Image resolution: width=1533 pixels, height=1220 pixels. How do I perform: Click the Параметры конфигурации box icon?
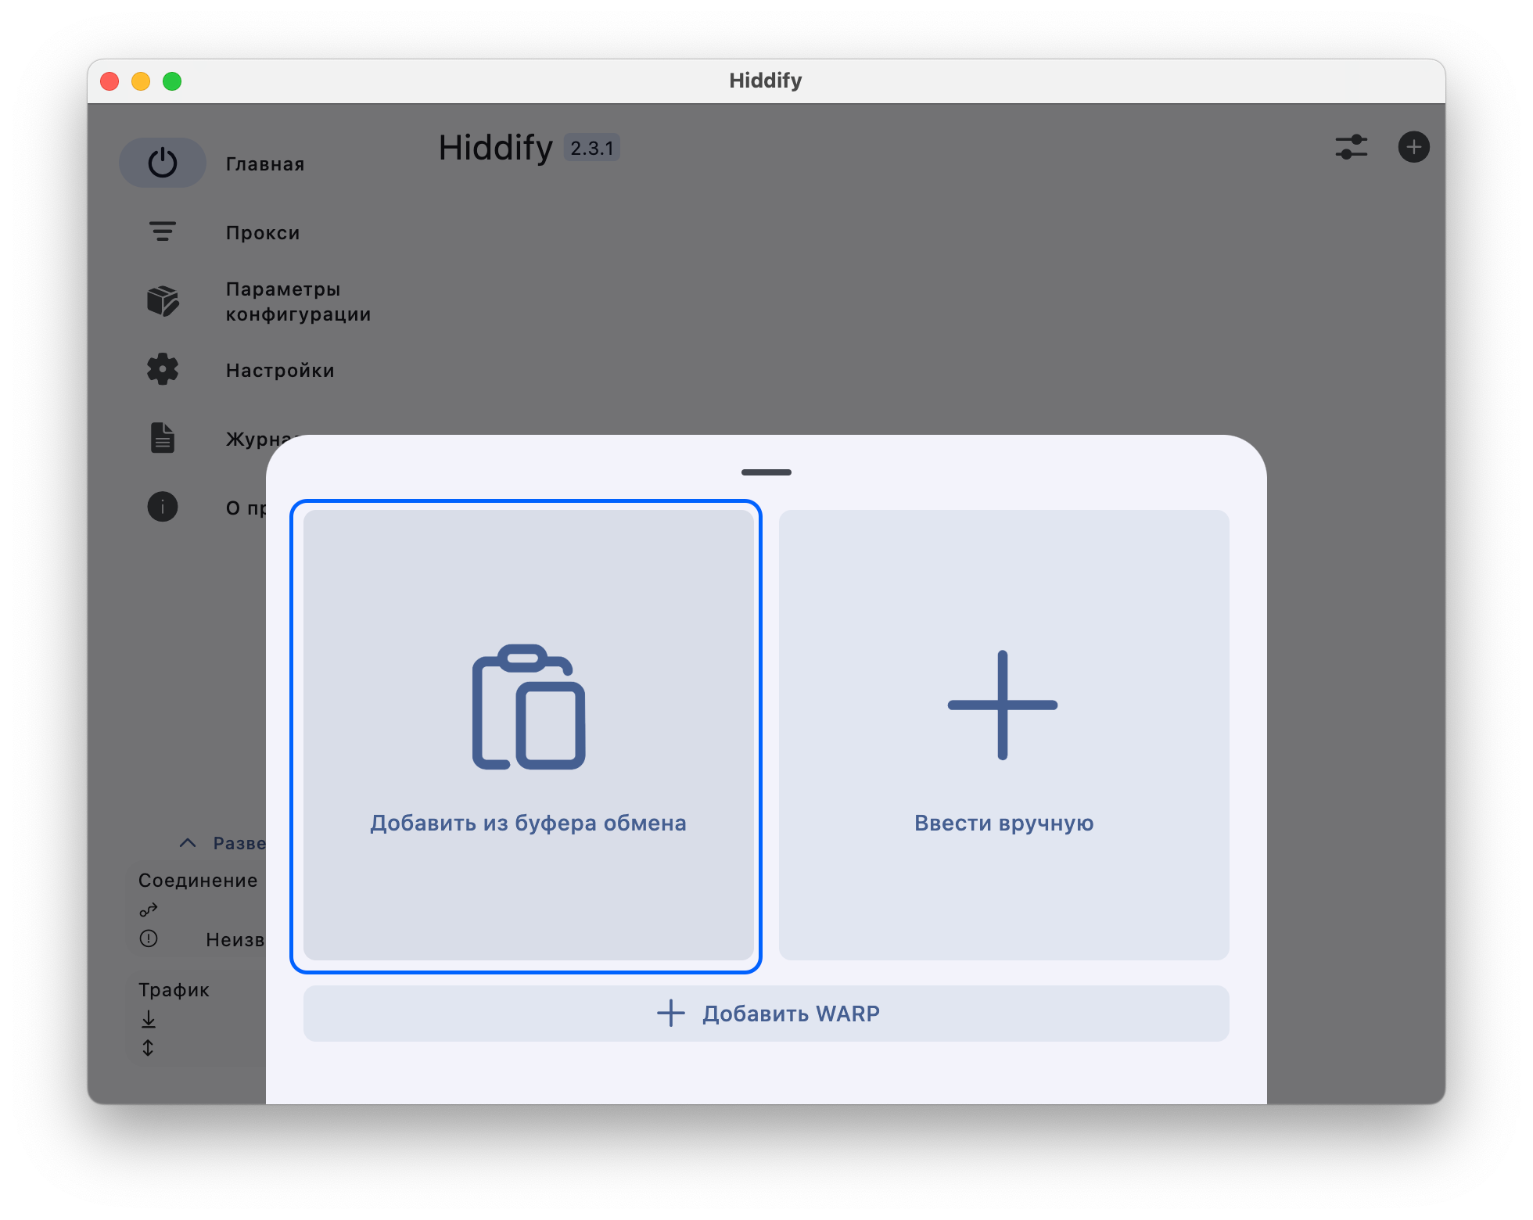click(x=163, y=301)
